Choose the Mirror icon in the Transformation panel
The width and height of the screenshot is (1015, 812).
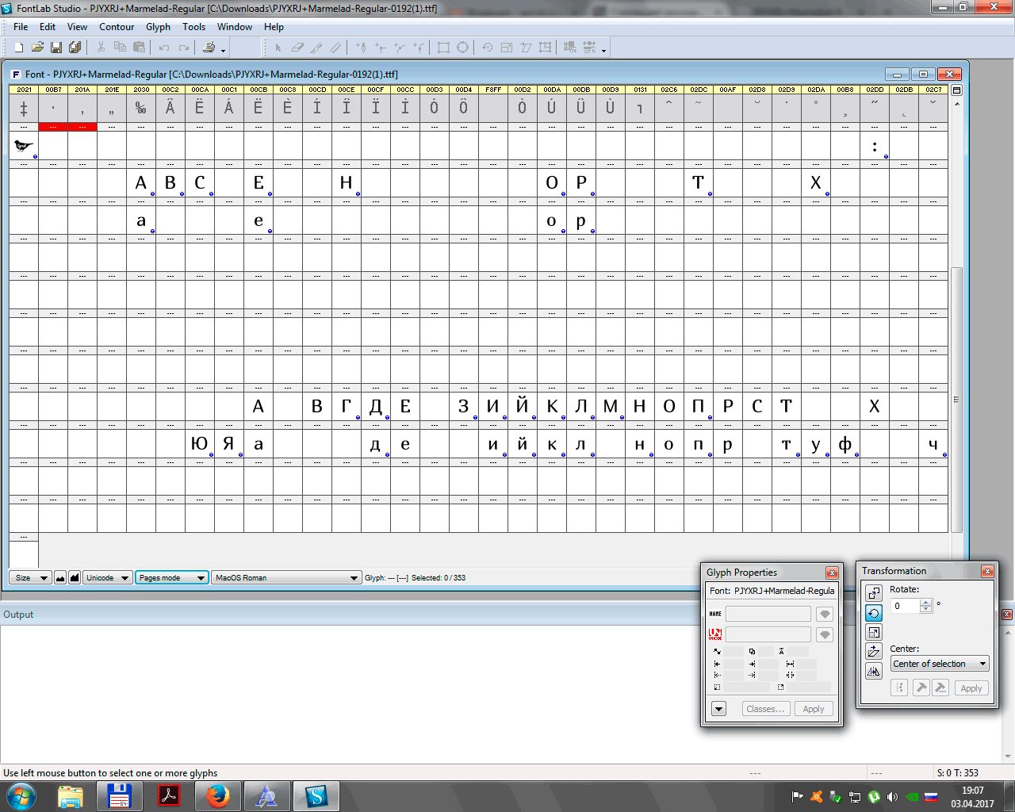pos(873,671)
